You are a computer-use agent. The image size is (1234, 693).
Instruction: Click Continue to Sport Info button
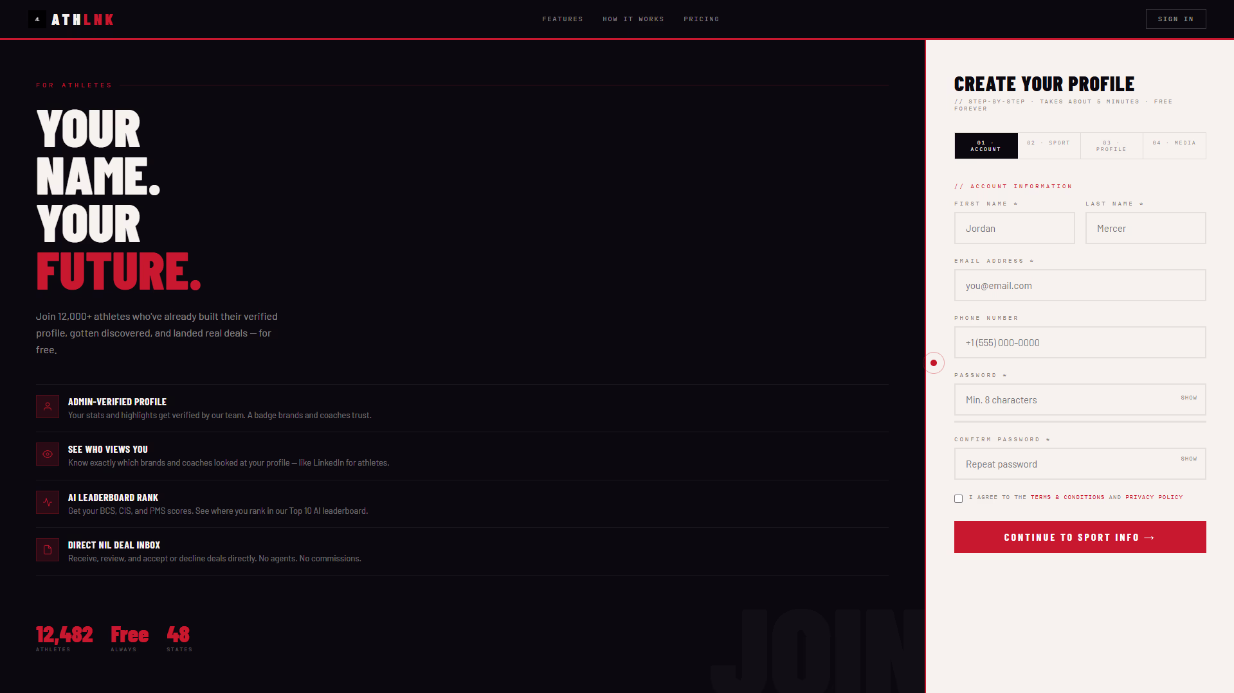[x=1080, y=537]
